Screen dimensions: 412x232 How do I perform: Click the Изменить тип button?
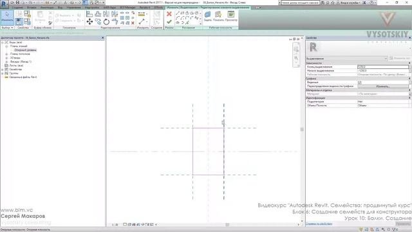click(x=399, y=59)
